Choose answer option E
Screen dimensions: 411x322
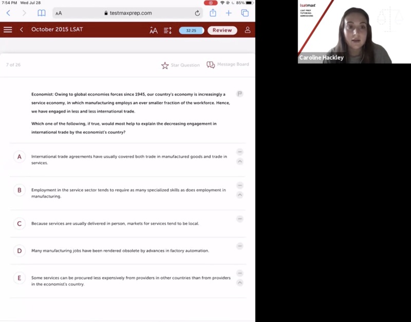pos(20,278)
